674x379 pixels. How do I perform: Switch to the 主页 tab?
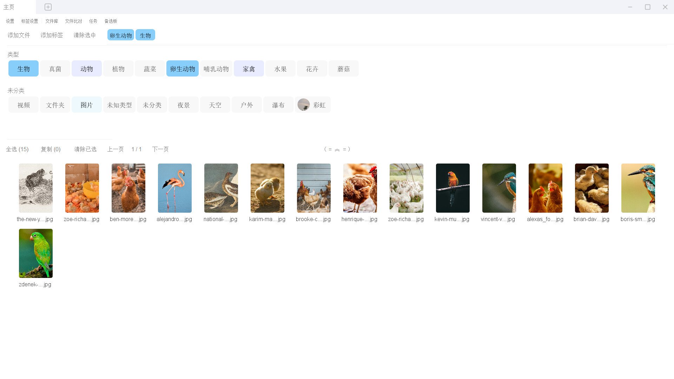[9, 7]
